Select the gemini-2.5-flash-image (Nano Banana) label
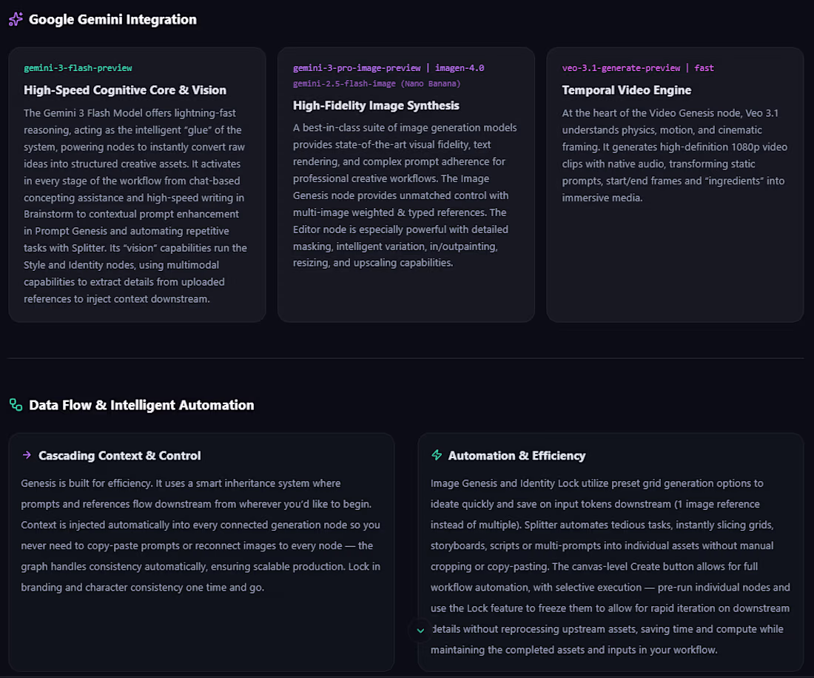This screenshot has width=814, height=678. (x=377, y=84)
